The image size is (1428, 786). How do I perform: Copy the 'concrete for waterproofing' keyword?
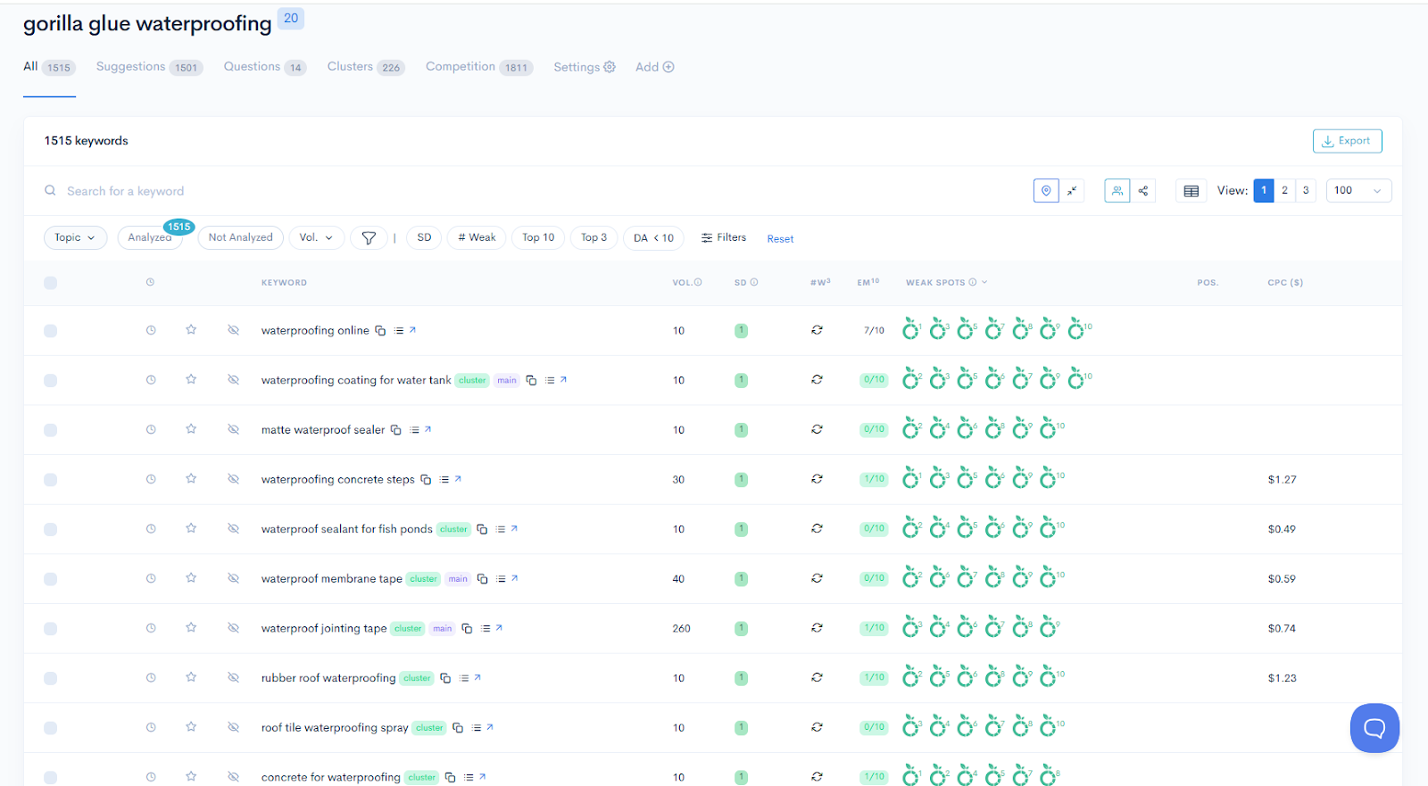pyautogui.click(x=451, y=778)
